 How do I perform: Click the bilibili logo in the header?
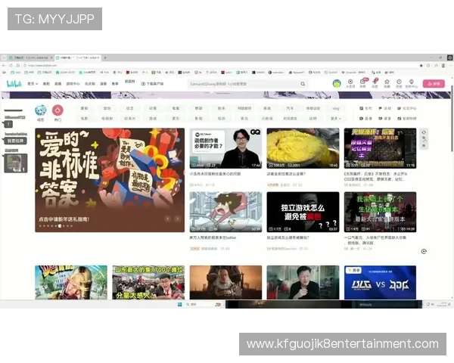(14, 84)
